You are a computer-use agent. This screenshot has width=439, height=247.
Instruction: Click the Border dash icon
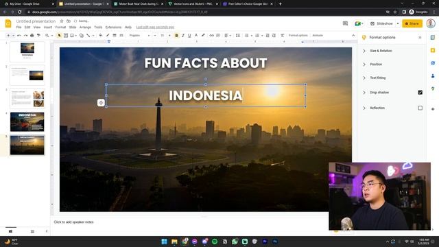[x=121, y=36]
